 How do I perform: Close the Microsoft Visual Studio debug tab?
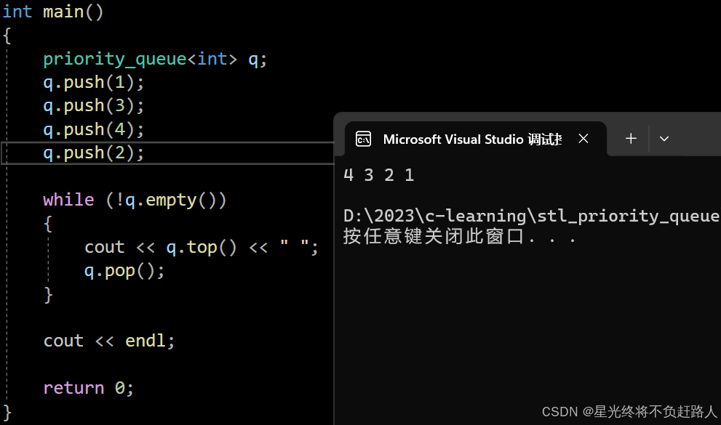coord(583,139)
